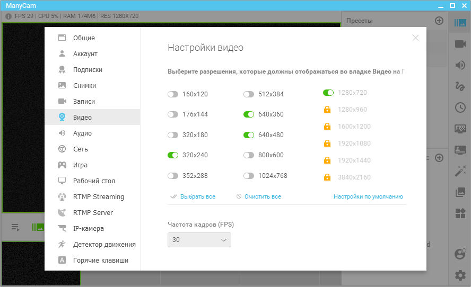Click the Очистить все link
This screenshot has height=287, width=471.
coord(263,196)
